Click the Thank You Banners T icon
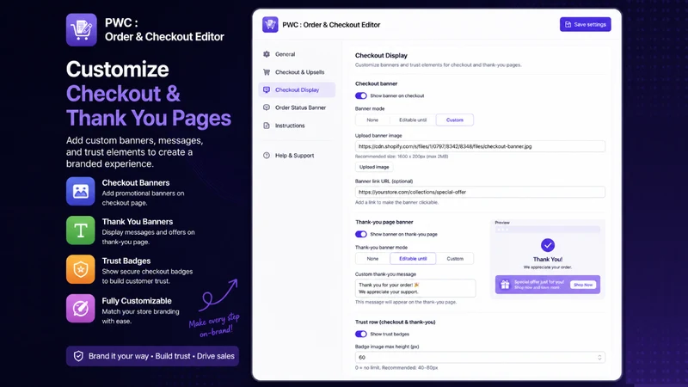The height and width of the screenshot is (387, 688). click(81, 230)
